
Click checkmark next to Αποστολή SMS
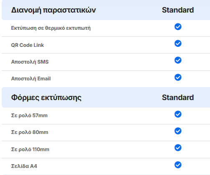(178, 60)
